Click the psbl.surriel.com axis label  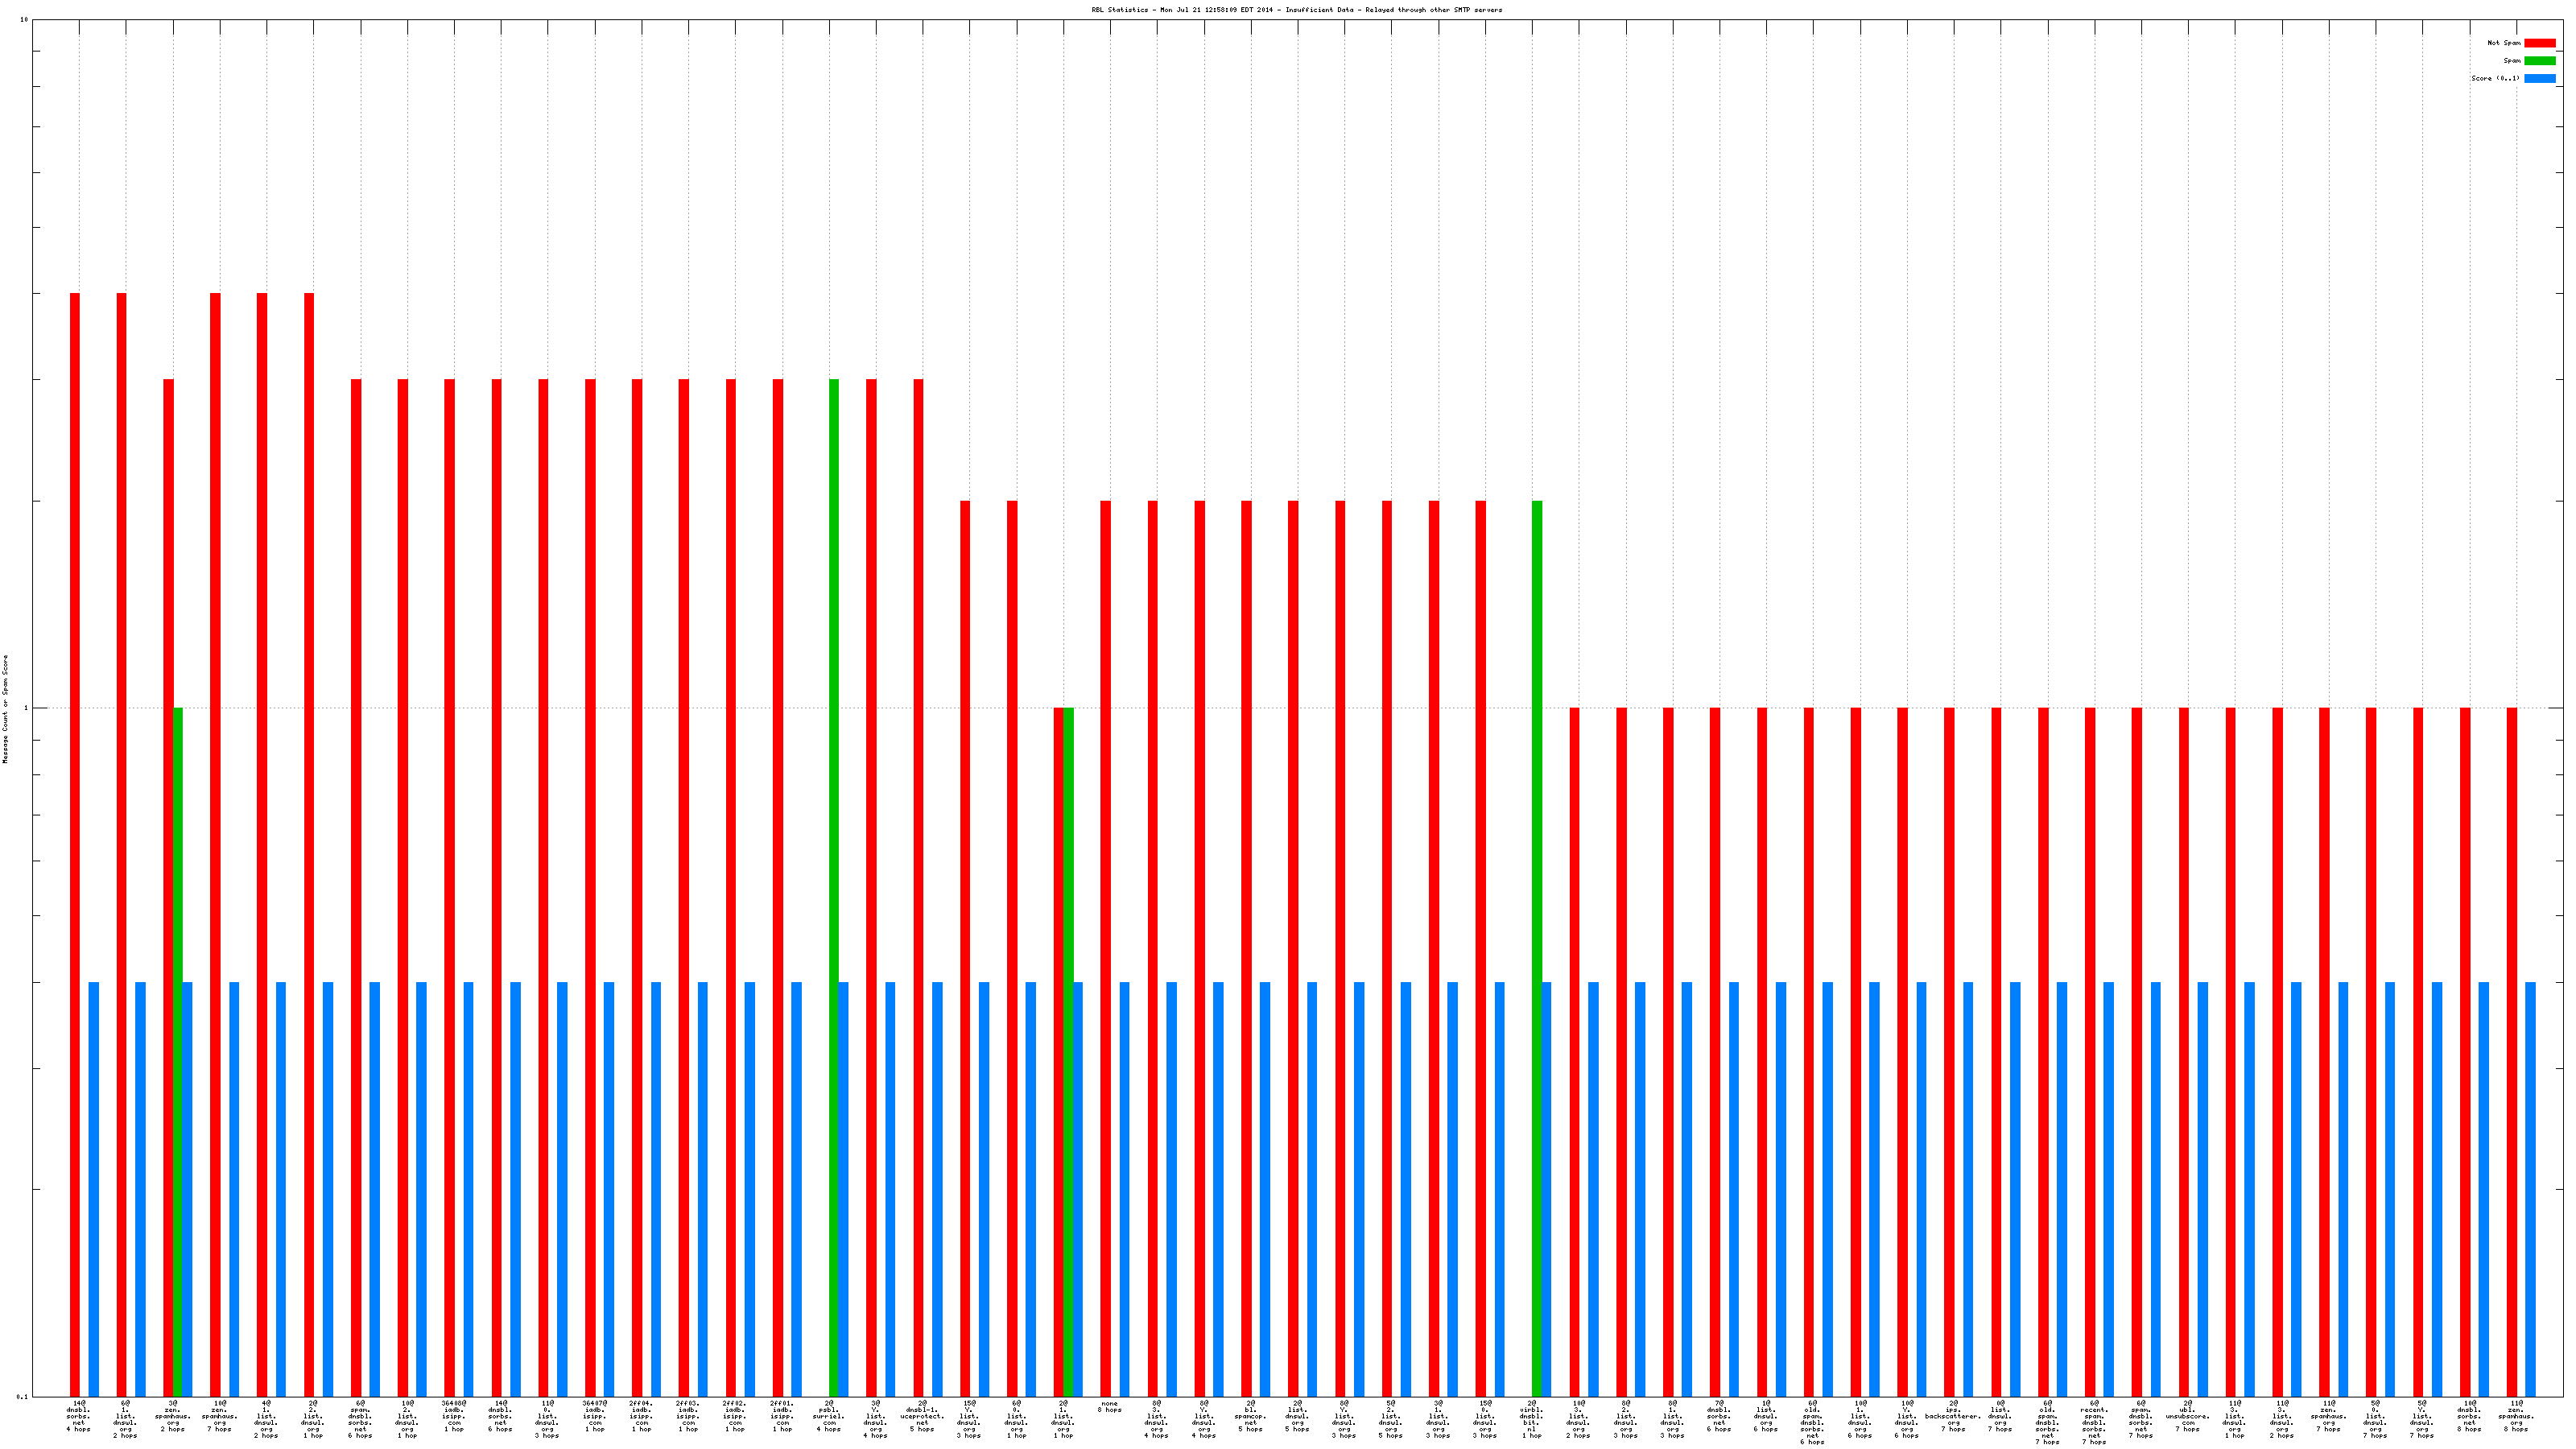pos(829,1416)
